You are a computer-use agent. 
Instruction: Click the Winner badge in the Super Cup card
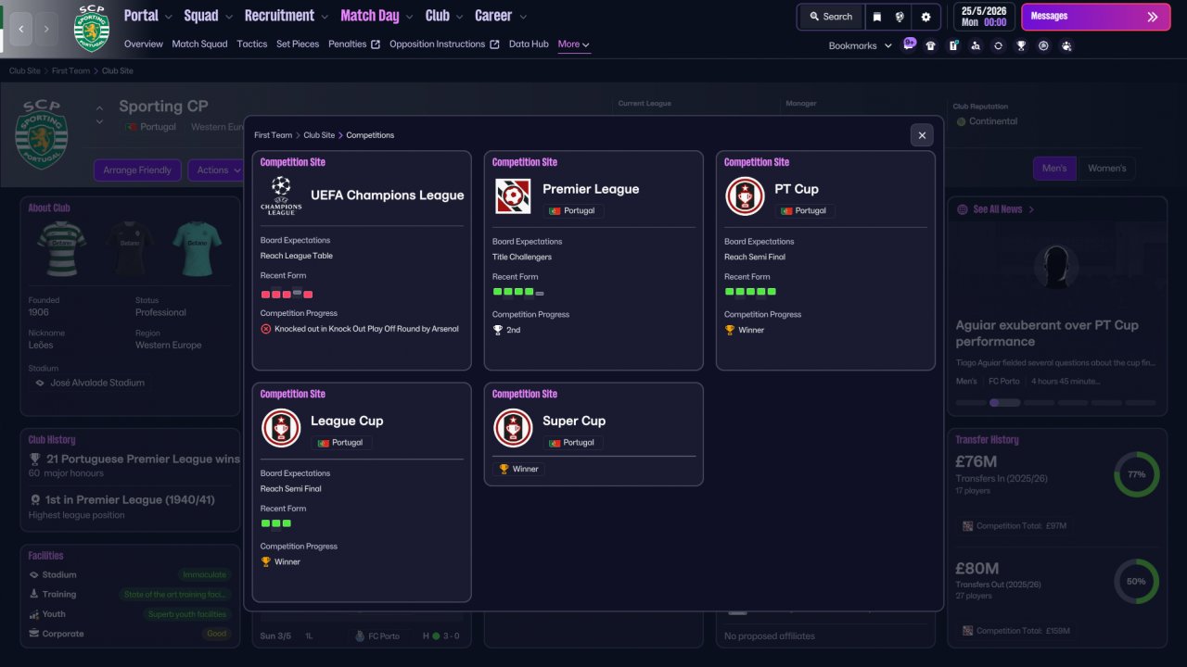click(x=518, y=469)
